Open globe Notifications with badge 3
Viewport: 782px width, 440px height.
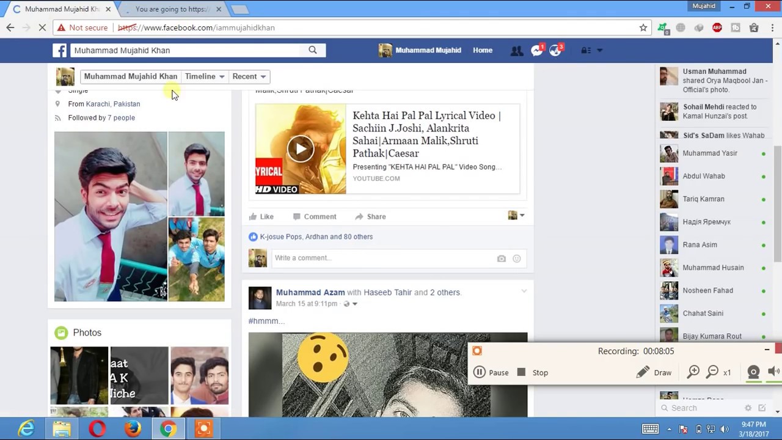coord(556,50)
